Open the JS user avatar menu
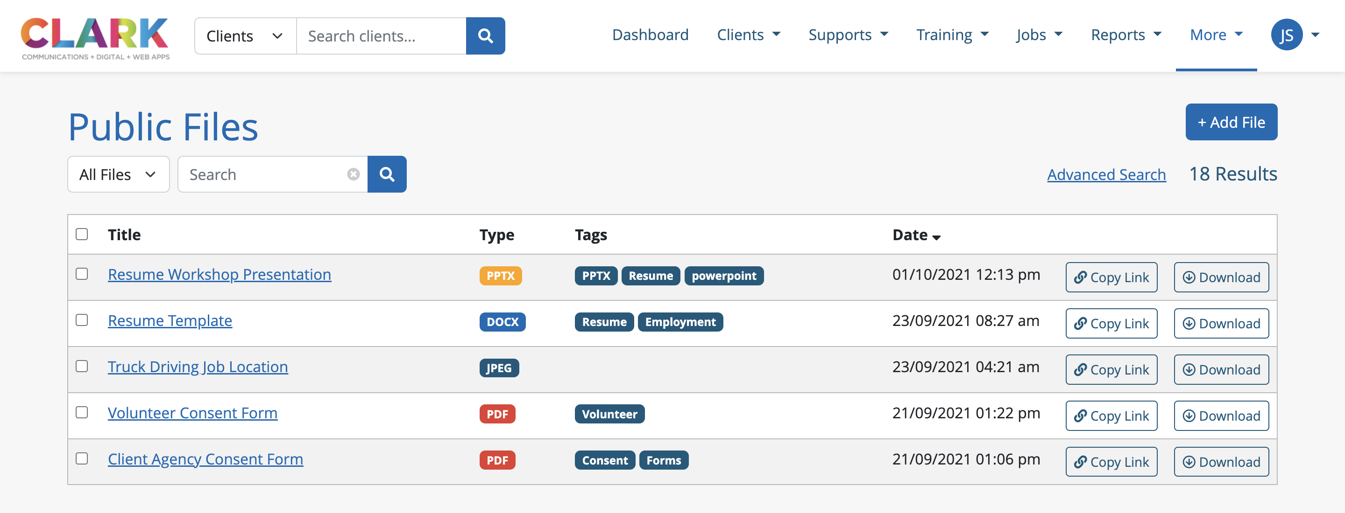Screen dimensions: 1345x513 [x=1287, y=35]
